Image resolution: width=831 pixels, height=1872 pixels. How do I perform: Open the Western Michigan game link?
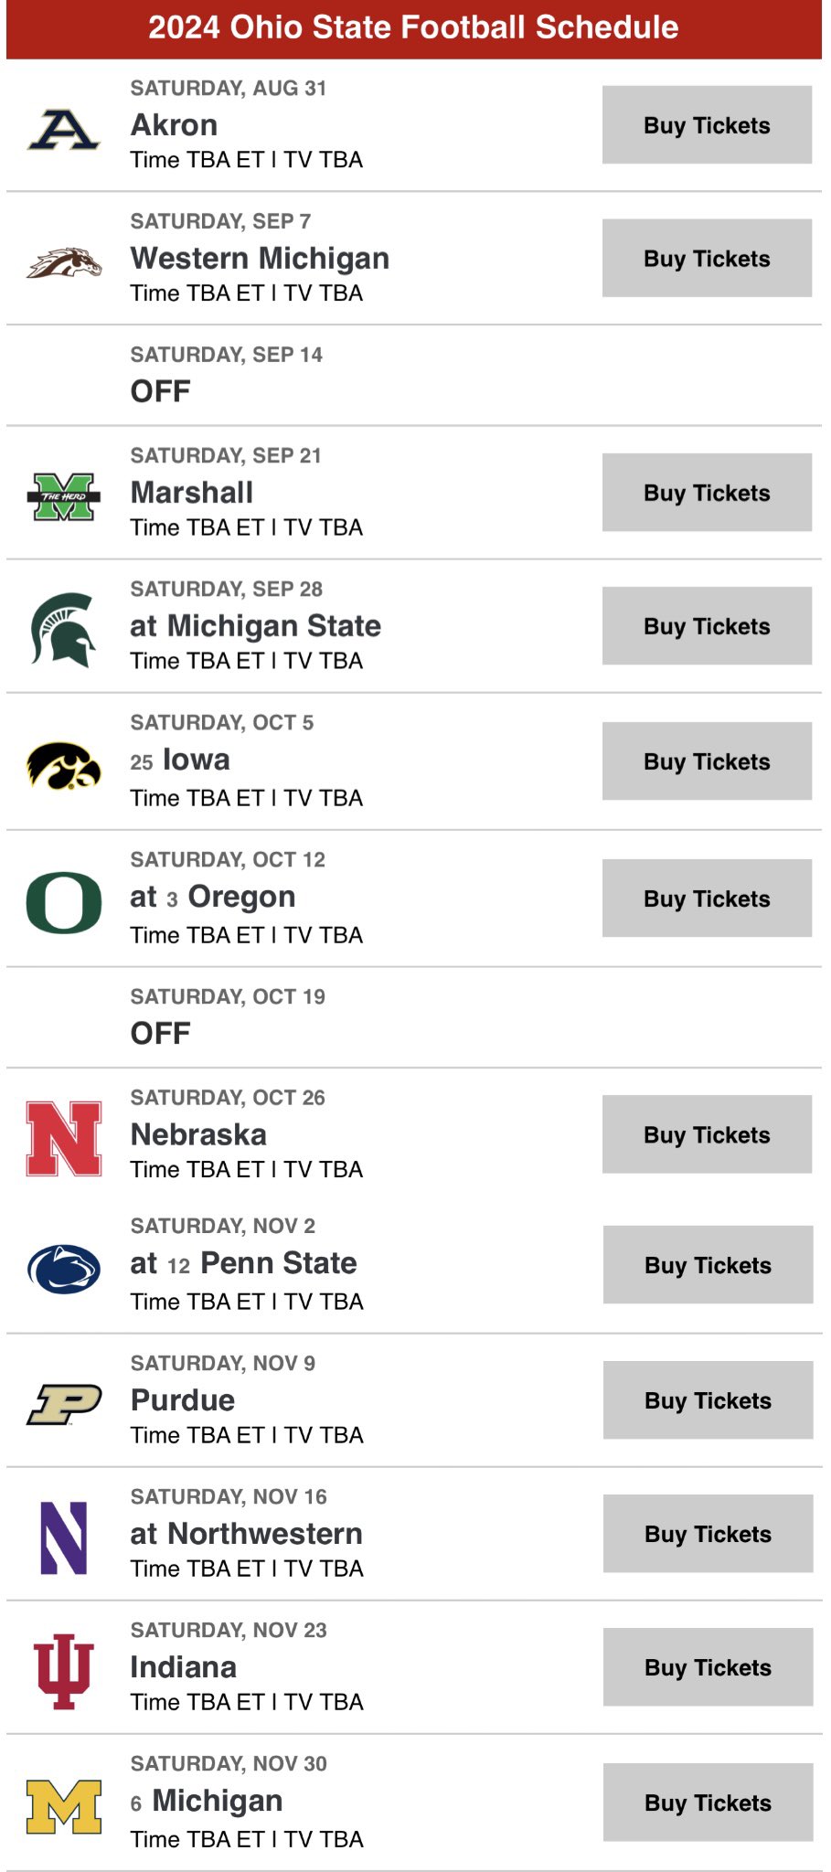click(260, 259)
